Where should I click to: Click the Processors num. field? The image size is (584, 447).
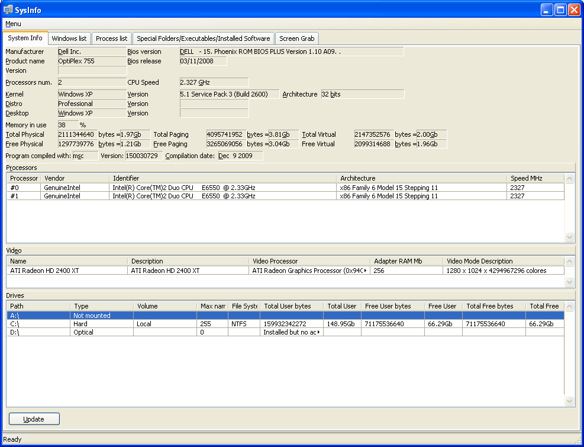click(x=92, y=82)
